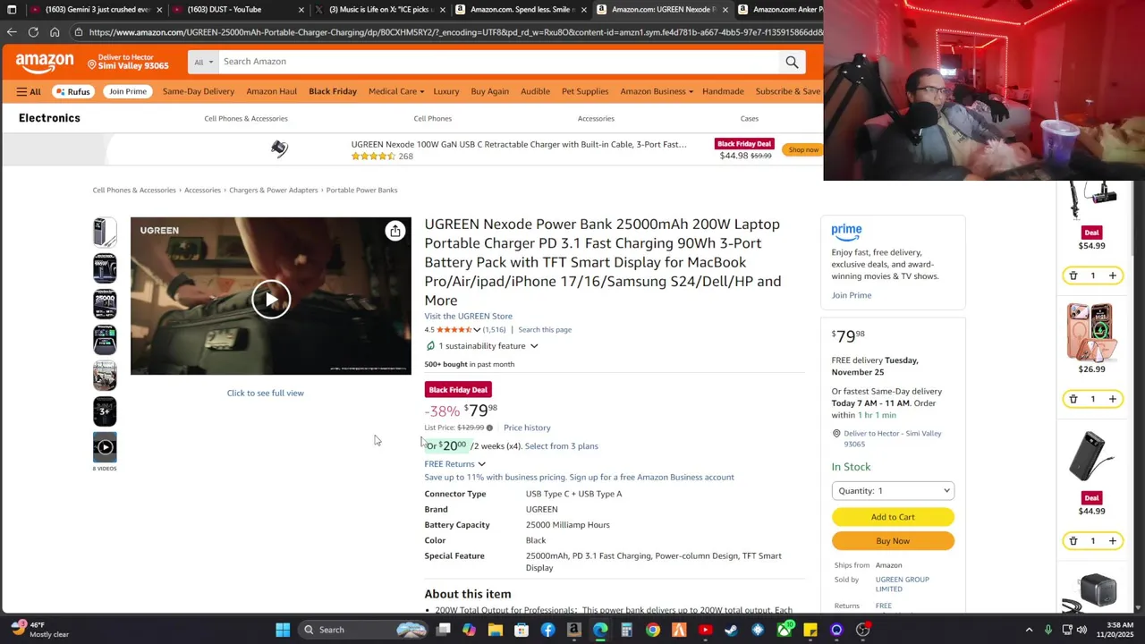The image size is (1145, 644).
Task: Click Shop now on banner ad
Action: point(803,149)
